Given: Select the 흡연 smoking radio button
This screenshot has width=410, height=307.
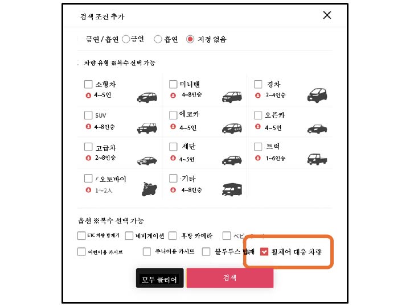Looking at the screenshot, I should tap(158, 39).
